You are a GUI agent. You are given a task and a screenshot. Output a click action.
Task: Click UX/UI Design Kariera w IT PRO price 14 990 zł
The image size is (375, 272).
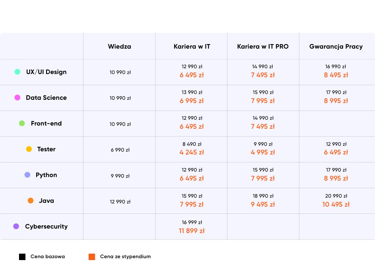[262, 67]
